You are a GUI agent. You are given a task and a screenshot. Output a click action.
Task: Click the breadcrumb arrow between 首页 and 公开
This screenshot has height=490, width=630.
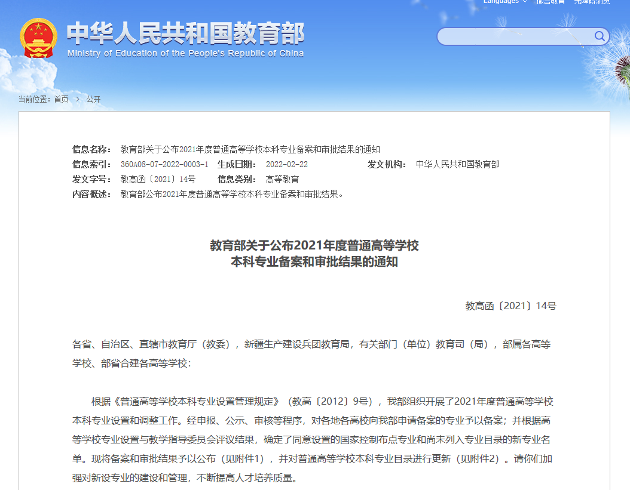click(x=78, y=99)
